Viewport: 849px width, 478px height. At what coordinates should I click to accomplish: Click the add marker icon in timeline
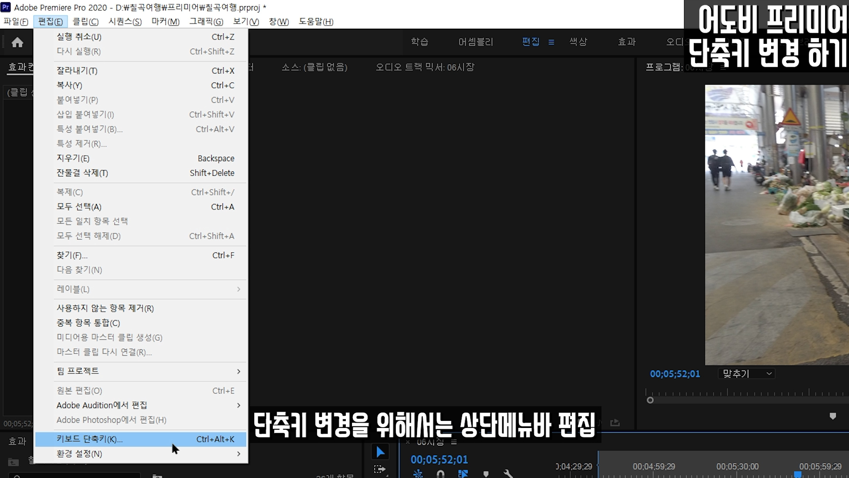click(486, 474)
